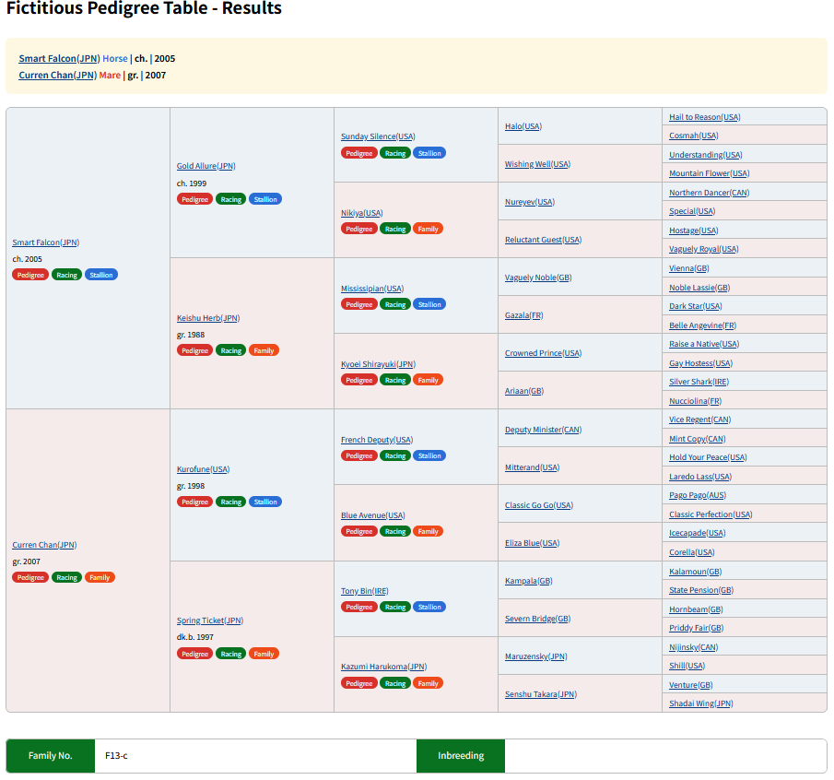834x780 pixels.
Task: Open Maruzensky(JPN) link
Action: point(536,656)
